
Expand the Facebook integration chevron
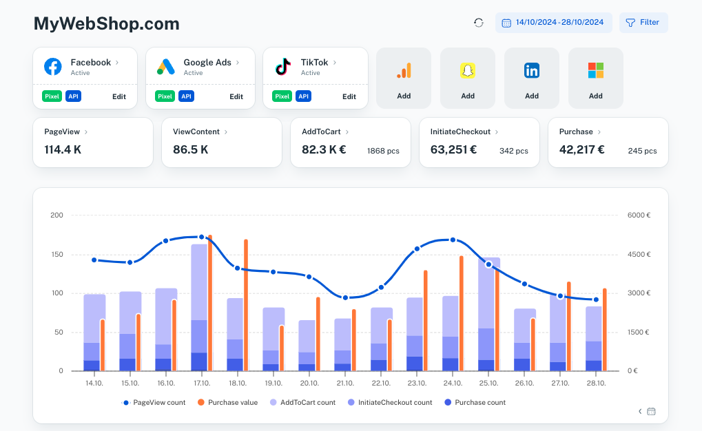tap(117, 62)
